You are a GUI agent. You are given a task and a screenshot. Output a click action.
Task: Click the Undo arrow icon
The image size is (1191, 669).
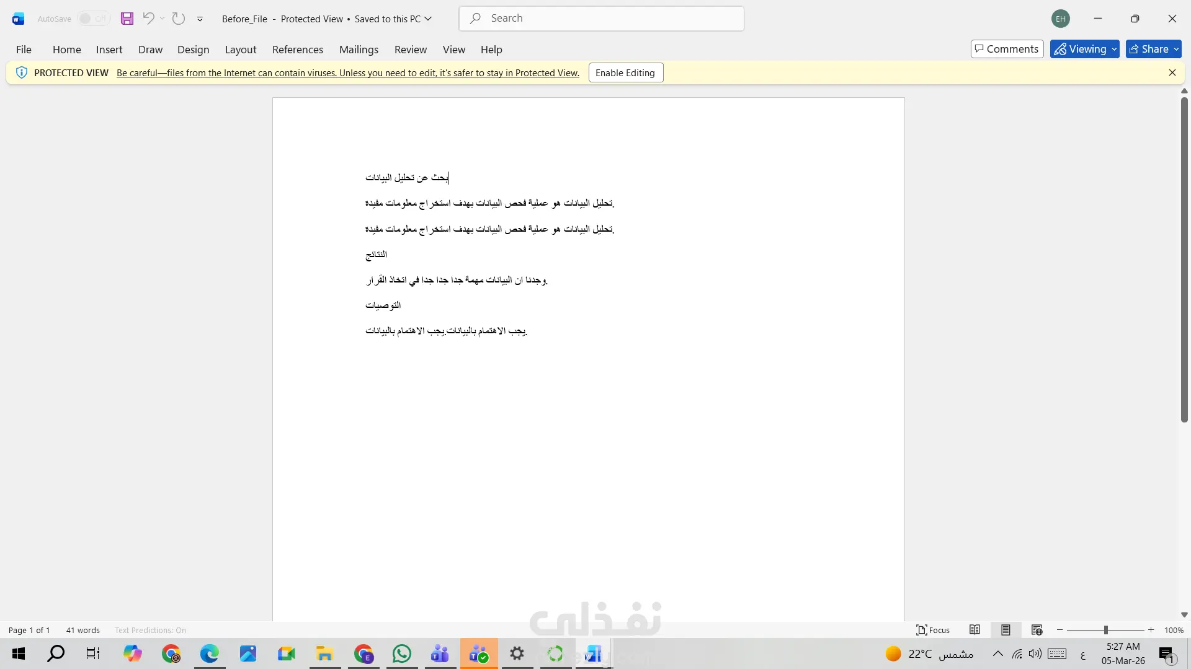(148, 19)
